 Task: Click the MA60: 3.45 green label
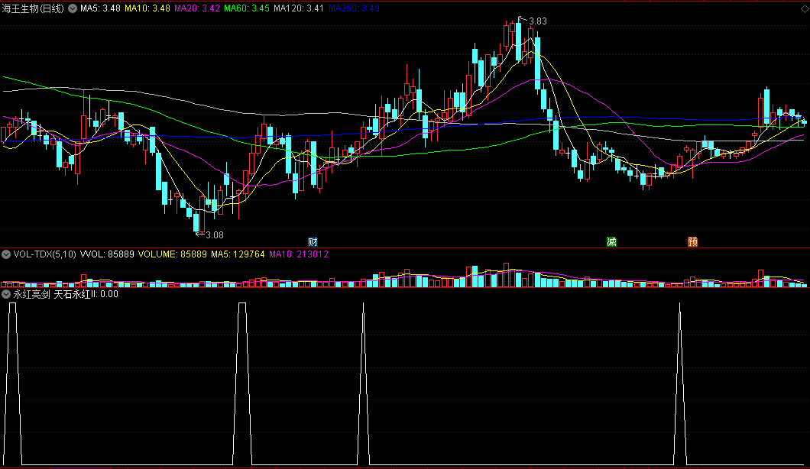coord(246,8)
